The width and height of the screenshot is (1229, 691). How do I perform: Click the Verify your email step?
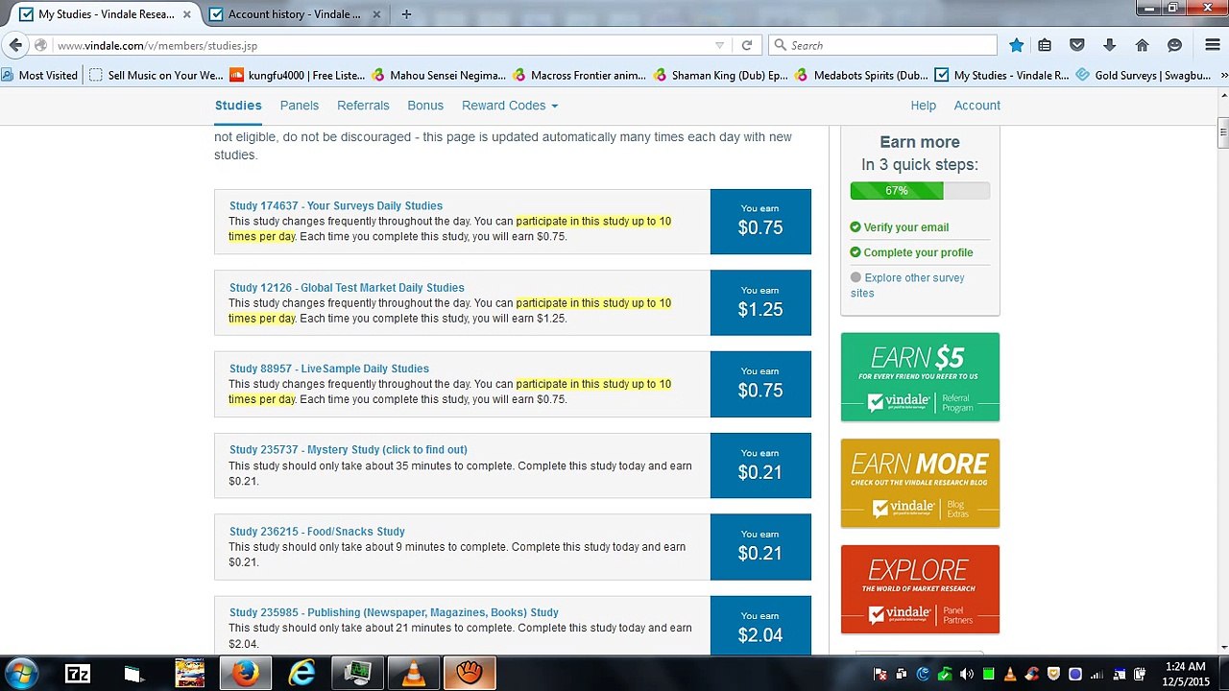[x=900, y=227]
